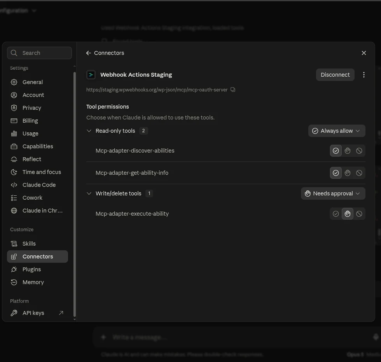Set Mcp-adapter-discover-abilities to always allow
The image size is (381, 362).
[336, 151]
